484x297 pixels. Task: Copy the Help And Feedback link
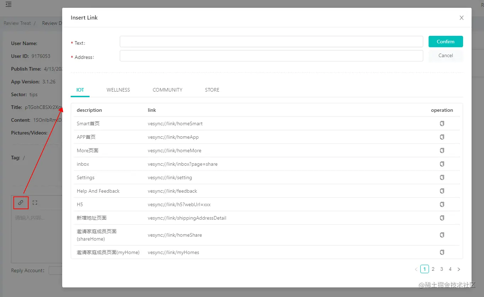click(442, 191)
